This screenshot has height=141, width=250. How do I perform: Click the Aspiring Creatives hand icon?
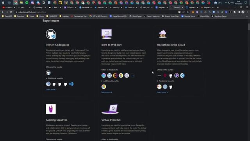pos(51,109)
